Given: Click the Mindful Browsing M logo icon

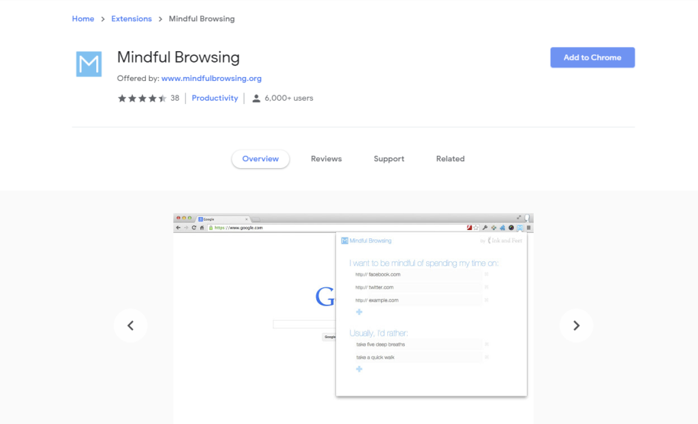Looking at the screenshot, I should (89, 64).
